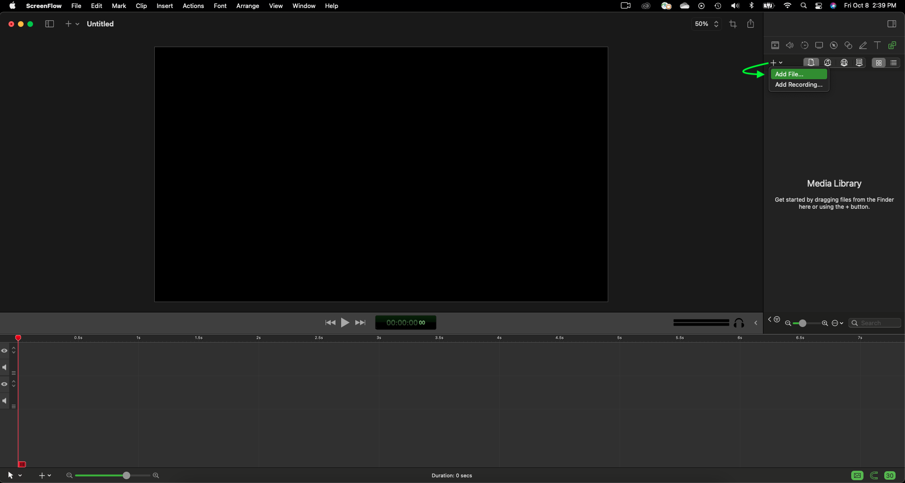The width and height of the screenshot is (905, 483).
Task: Switch media library to grid view
Action: point(879,63)
